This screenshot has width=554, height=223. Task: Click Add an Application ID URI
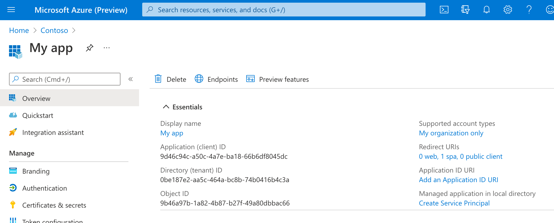(x=458, y=180)
